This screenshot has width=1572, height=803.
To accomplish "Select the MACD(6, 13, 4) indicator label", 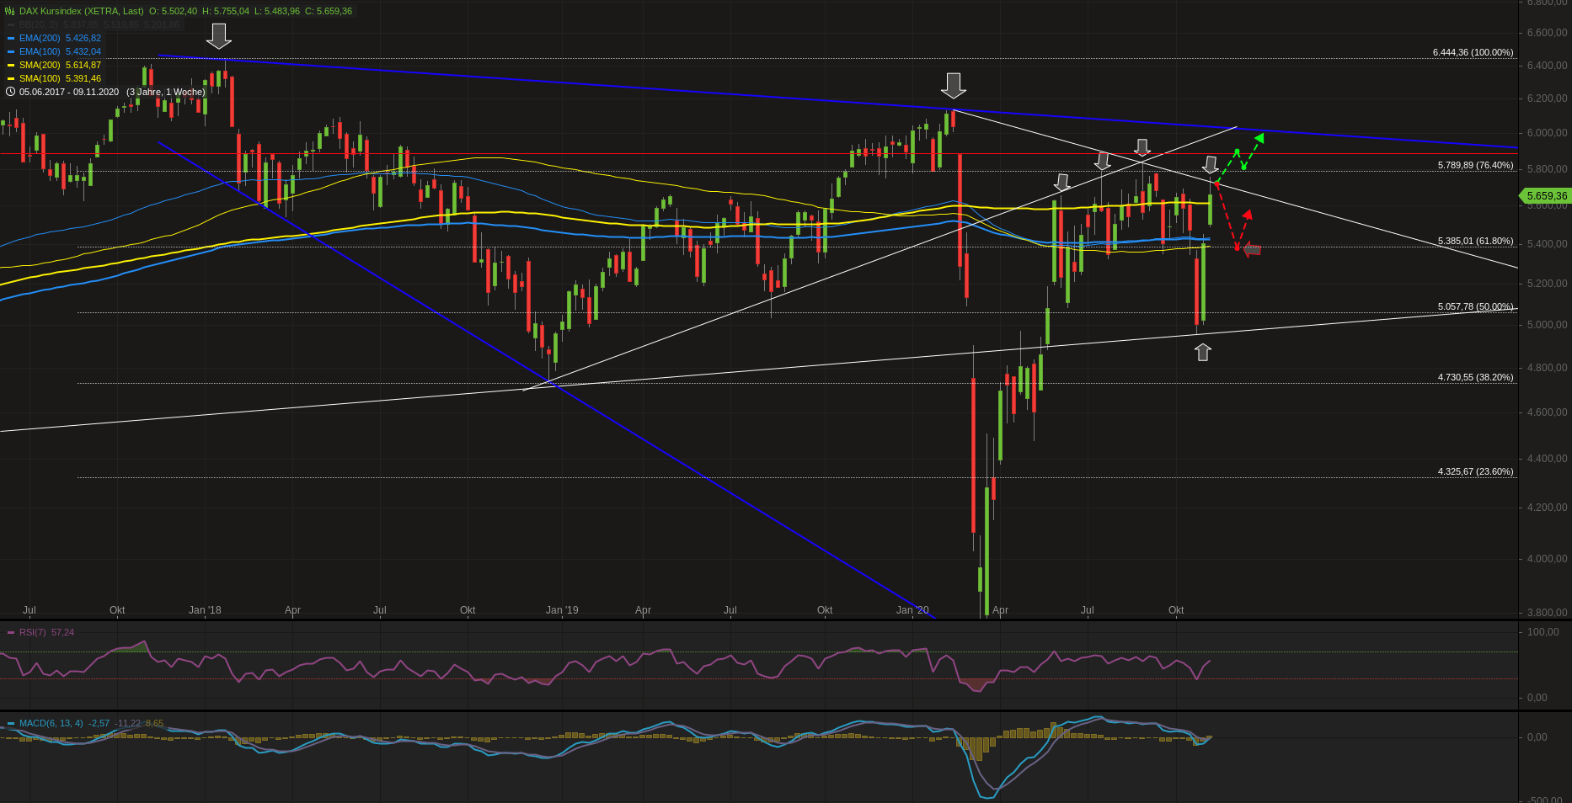I will tap(51, 723).
